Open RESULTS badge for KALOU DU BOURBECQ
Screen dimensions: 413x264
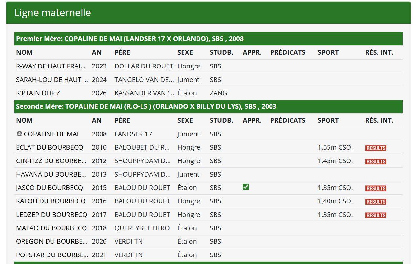[x=376, y=202]
